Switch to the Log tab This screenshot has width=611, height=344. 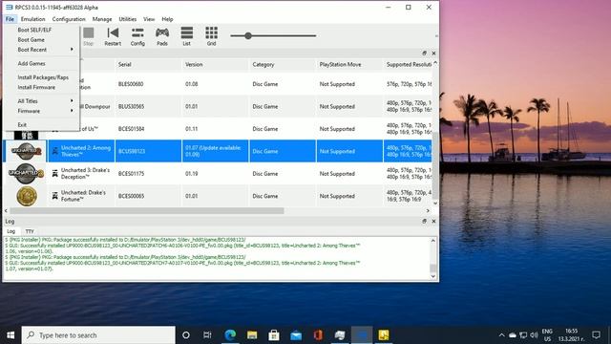tap(11, 231)
